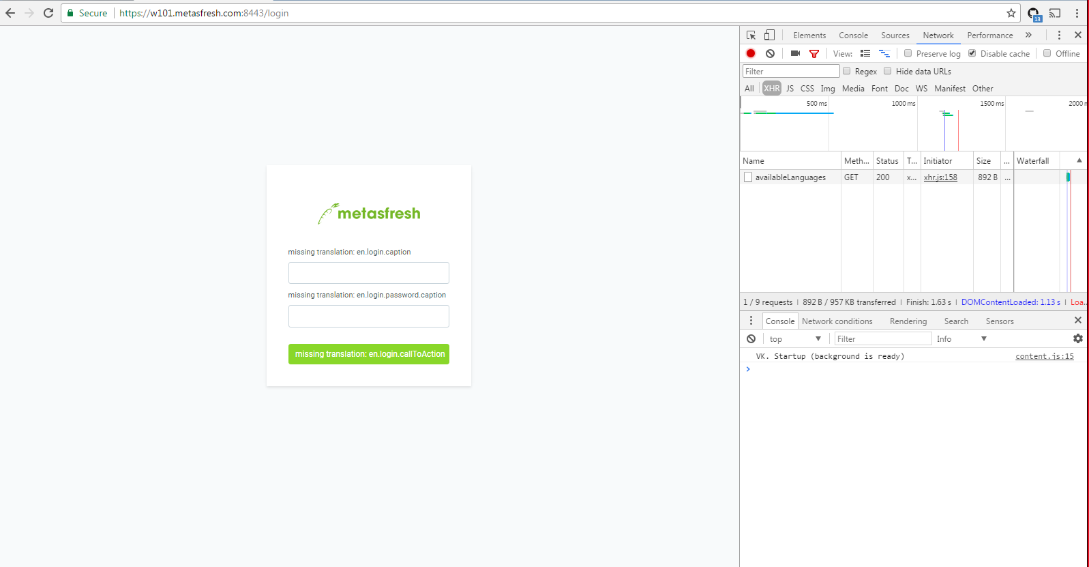Clear the network log
This screenshot has height=567, width=1089.
pyautogui.click(x=770, y=53)
